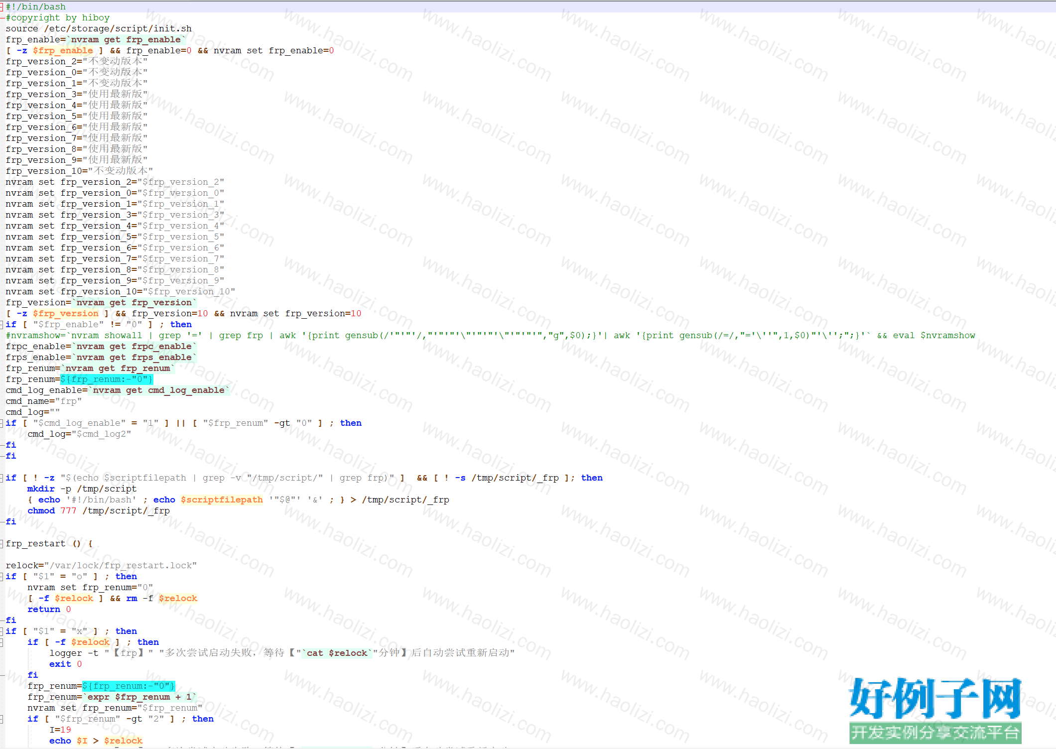Click 'nvram set frp_enable=0' text
Image resolution: width=1056 pixels, height=749 pixels.
coord(274,50)
